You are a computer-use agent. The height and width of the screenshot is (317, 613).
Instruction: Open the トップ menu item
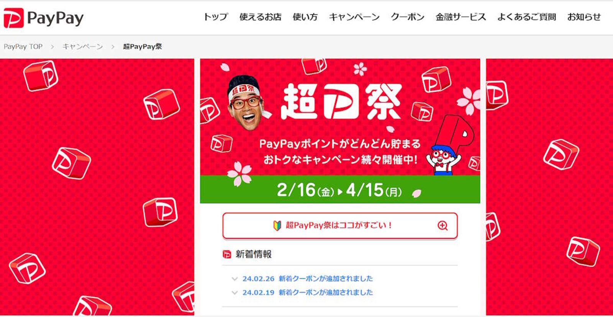tap(215, 17)
